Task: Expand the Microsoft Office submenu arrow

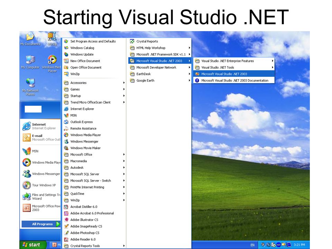Action: pos(124,155)
